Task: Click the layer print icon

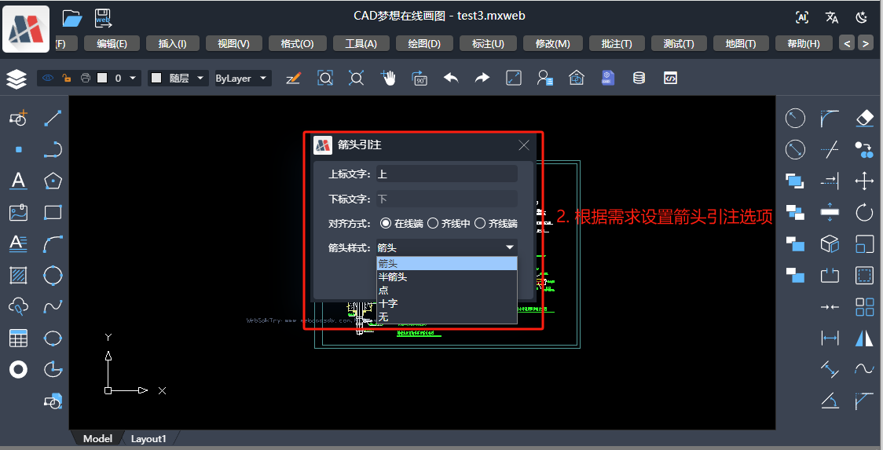Action: point(86,78)
